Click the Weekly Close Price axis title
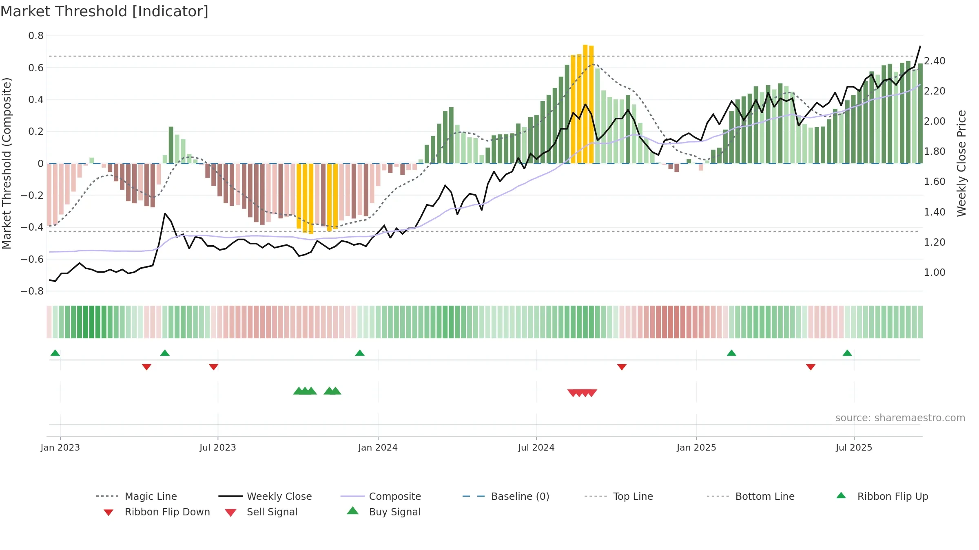Image resolution: width=979 pixels, height=550 pixels. pyautogui.click(x=961, y=163)
